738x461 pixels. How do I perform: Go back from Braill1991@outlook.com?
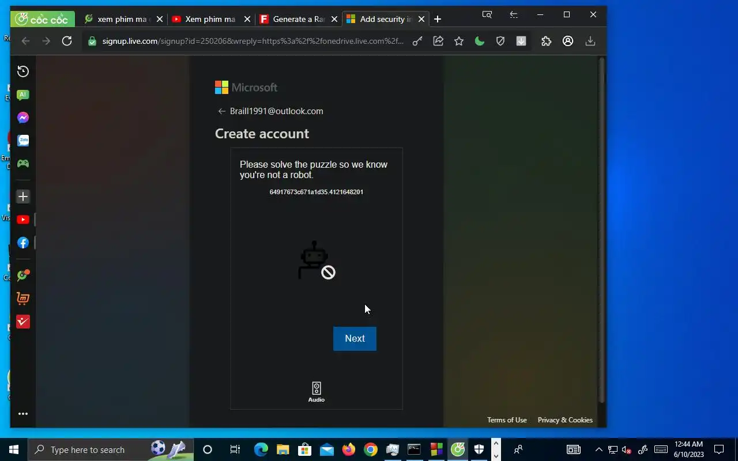(221, 111)
